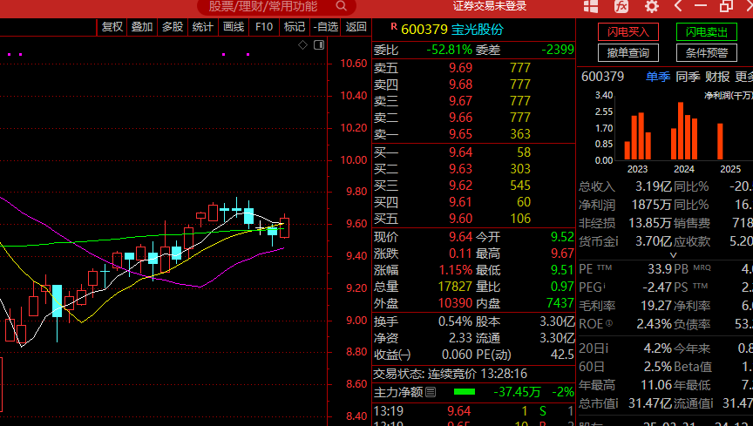The height and width of the screenshot is (426, 753).
Task: Click the info marker next to ROE
Action: [x=609, y=323]
